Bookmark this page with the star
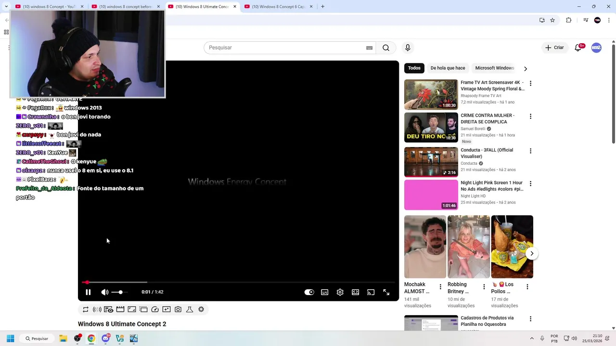 [552, 20]
